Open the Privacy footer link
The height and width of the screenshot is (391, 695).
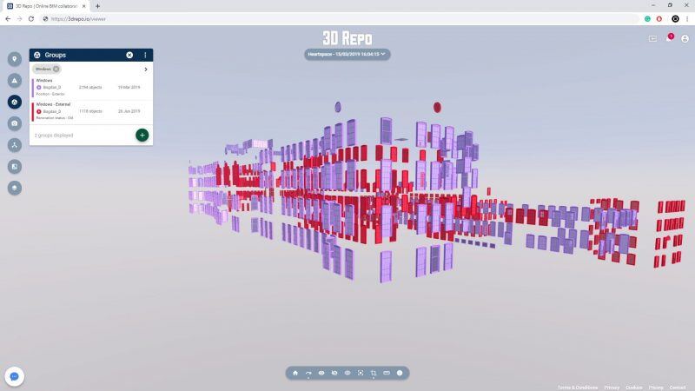coord(612,388)
